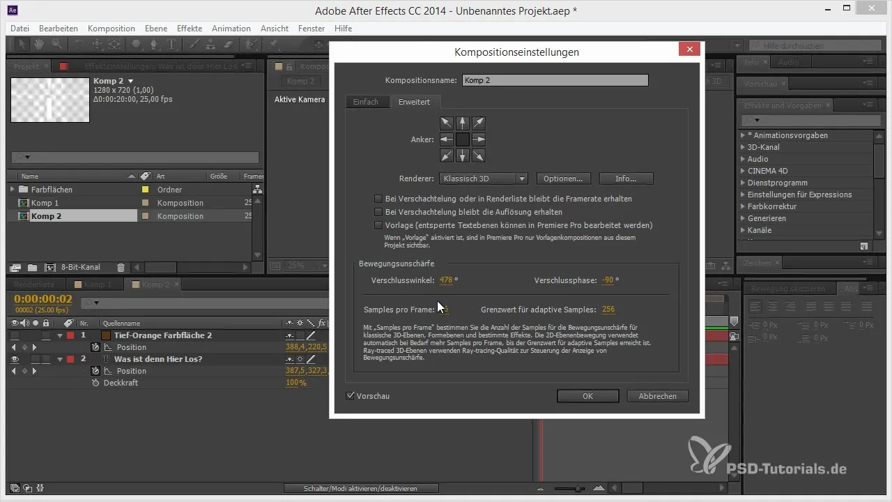This screenshot has height=502, width=892.
Task: Click center anchor square
Action: point(463,139)
